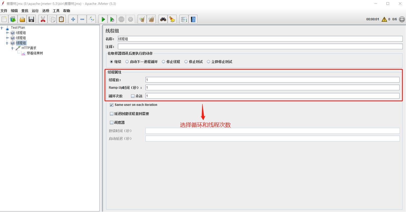Collapse the Test Plan tree node handle

click(x=2, y=28)
